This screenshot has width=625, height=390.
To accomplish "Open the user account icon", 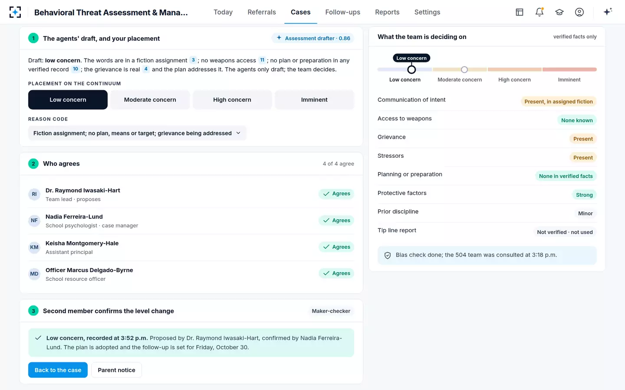I will [579, 12].
